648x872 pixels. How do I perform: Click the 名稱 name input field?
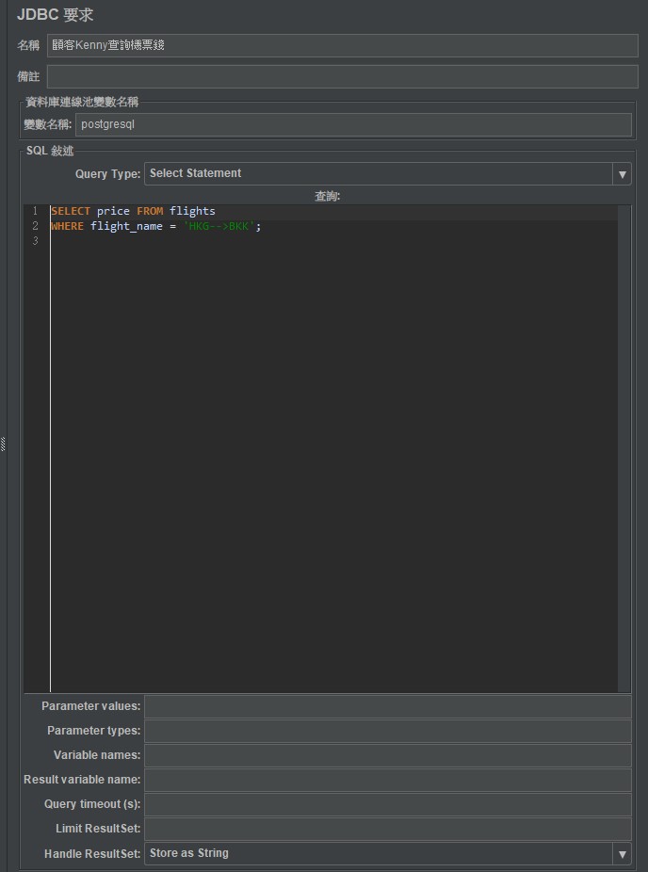[342, 45]
